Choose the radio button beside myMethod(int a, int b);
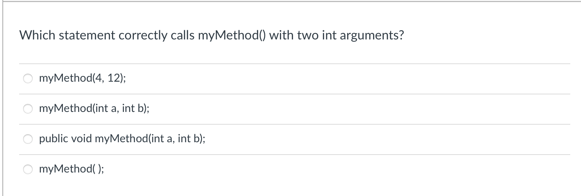 click(27, 109)
